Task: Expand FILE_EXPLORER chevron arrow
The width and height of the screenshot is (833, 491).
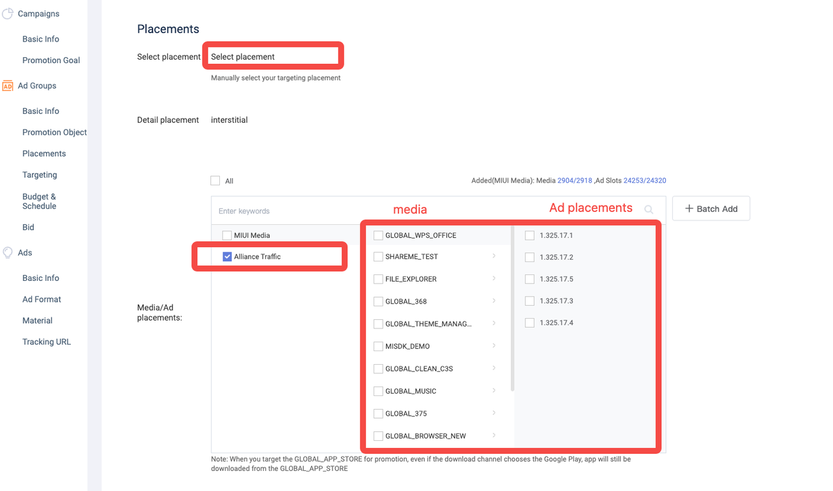Action: 494,278
